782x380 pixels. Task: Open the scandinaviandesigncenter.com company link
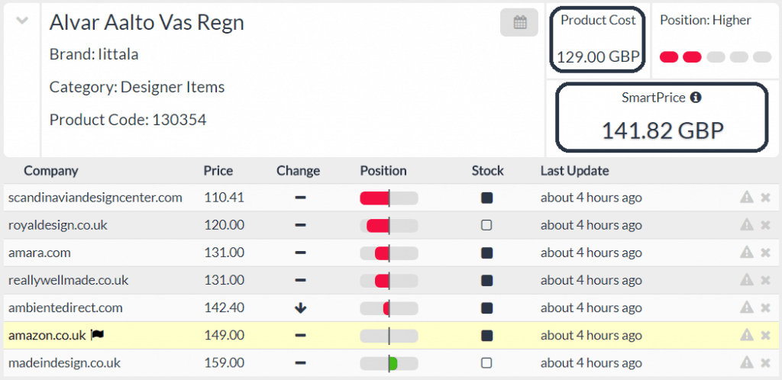[95, 198]
